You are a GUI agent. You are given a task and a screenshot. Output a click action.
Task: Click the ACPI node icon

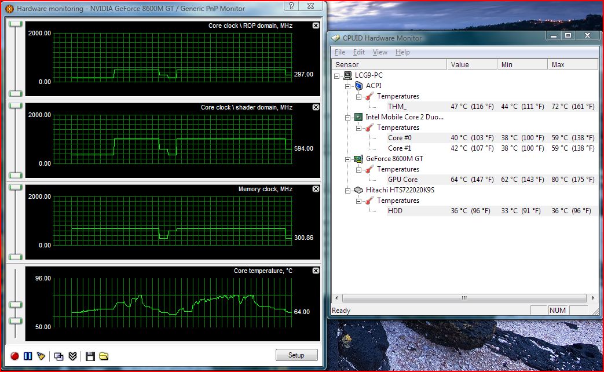point(358,86)
